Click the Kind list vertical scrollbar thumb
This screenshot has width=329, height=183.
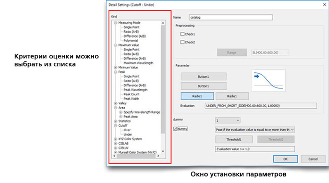(163, 79)
